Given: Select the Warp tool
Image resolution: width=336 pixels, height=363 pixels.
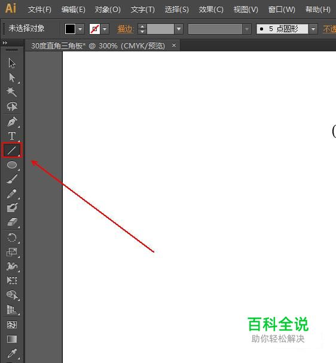Looking at the screenshot, I should point(12,266).
